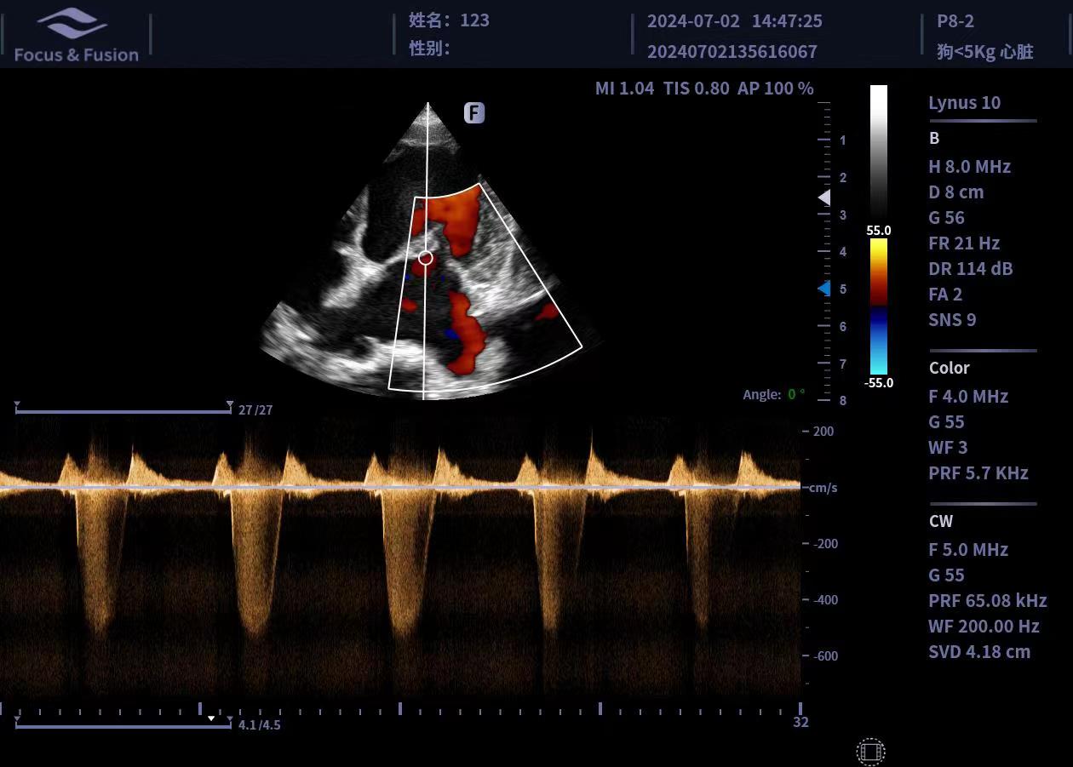Click the white marker on 4.1/4.5 slider
The image size is (1073, 767).
coord(211,718)
